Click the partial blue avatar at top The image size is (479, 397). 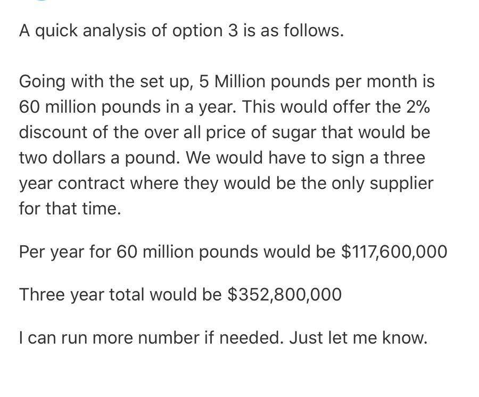pyautogui.click(x=42, y=1)
